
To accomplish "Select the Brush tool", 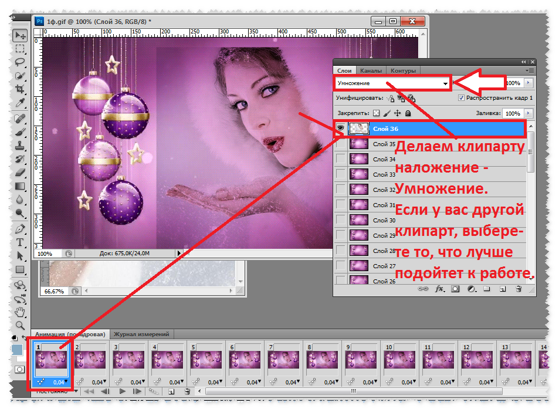I will tap(20, 131).
